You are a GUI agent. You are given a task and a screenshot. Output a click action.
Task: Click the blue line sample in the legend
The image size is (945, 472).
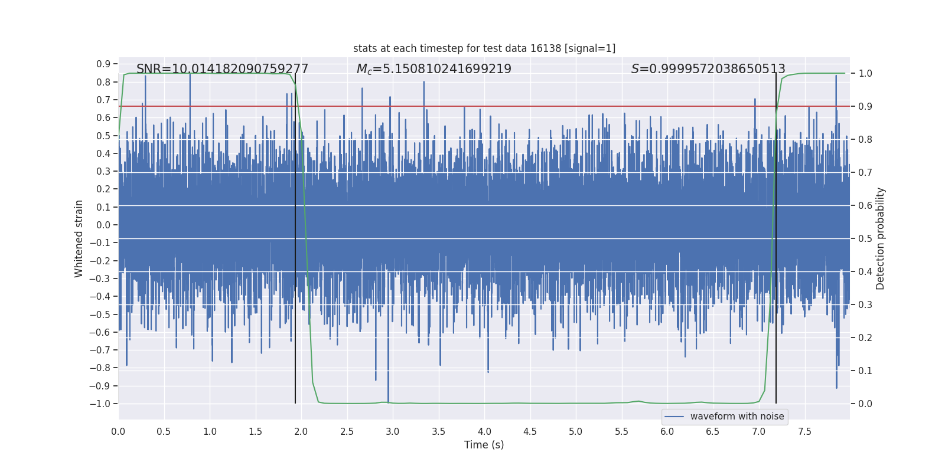click(674, 417)
